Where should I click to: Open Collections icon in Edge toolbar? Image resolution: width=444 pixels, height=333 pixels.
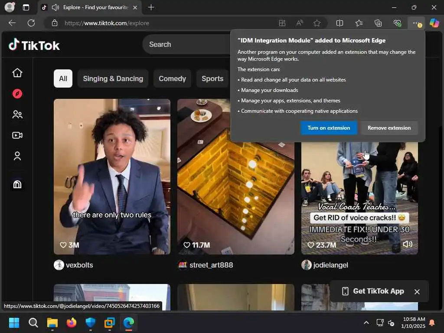[378, 23]
